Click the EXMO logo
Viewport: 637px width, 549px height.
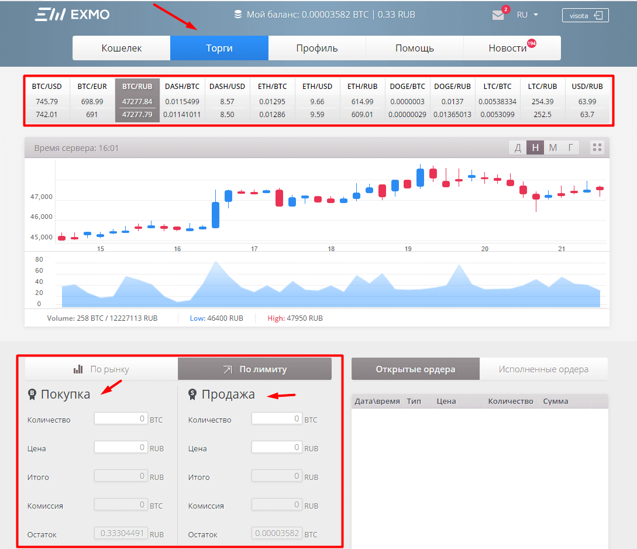tap(72, 15)
